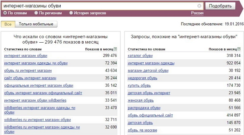
Task: Click the value '922 054'
Action: click(234, 63)
